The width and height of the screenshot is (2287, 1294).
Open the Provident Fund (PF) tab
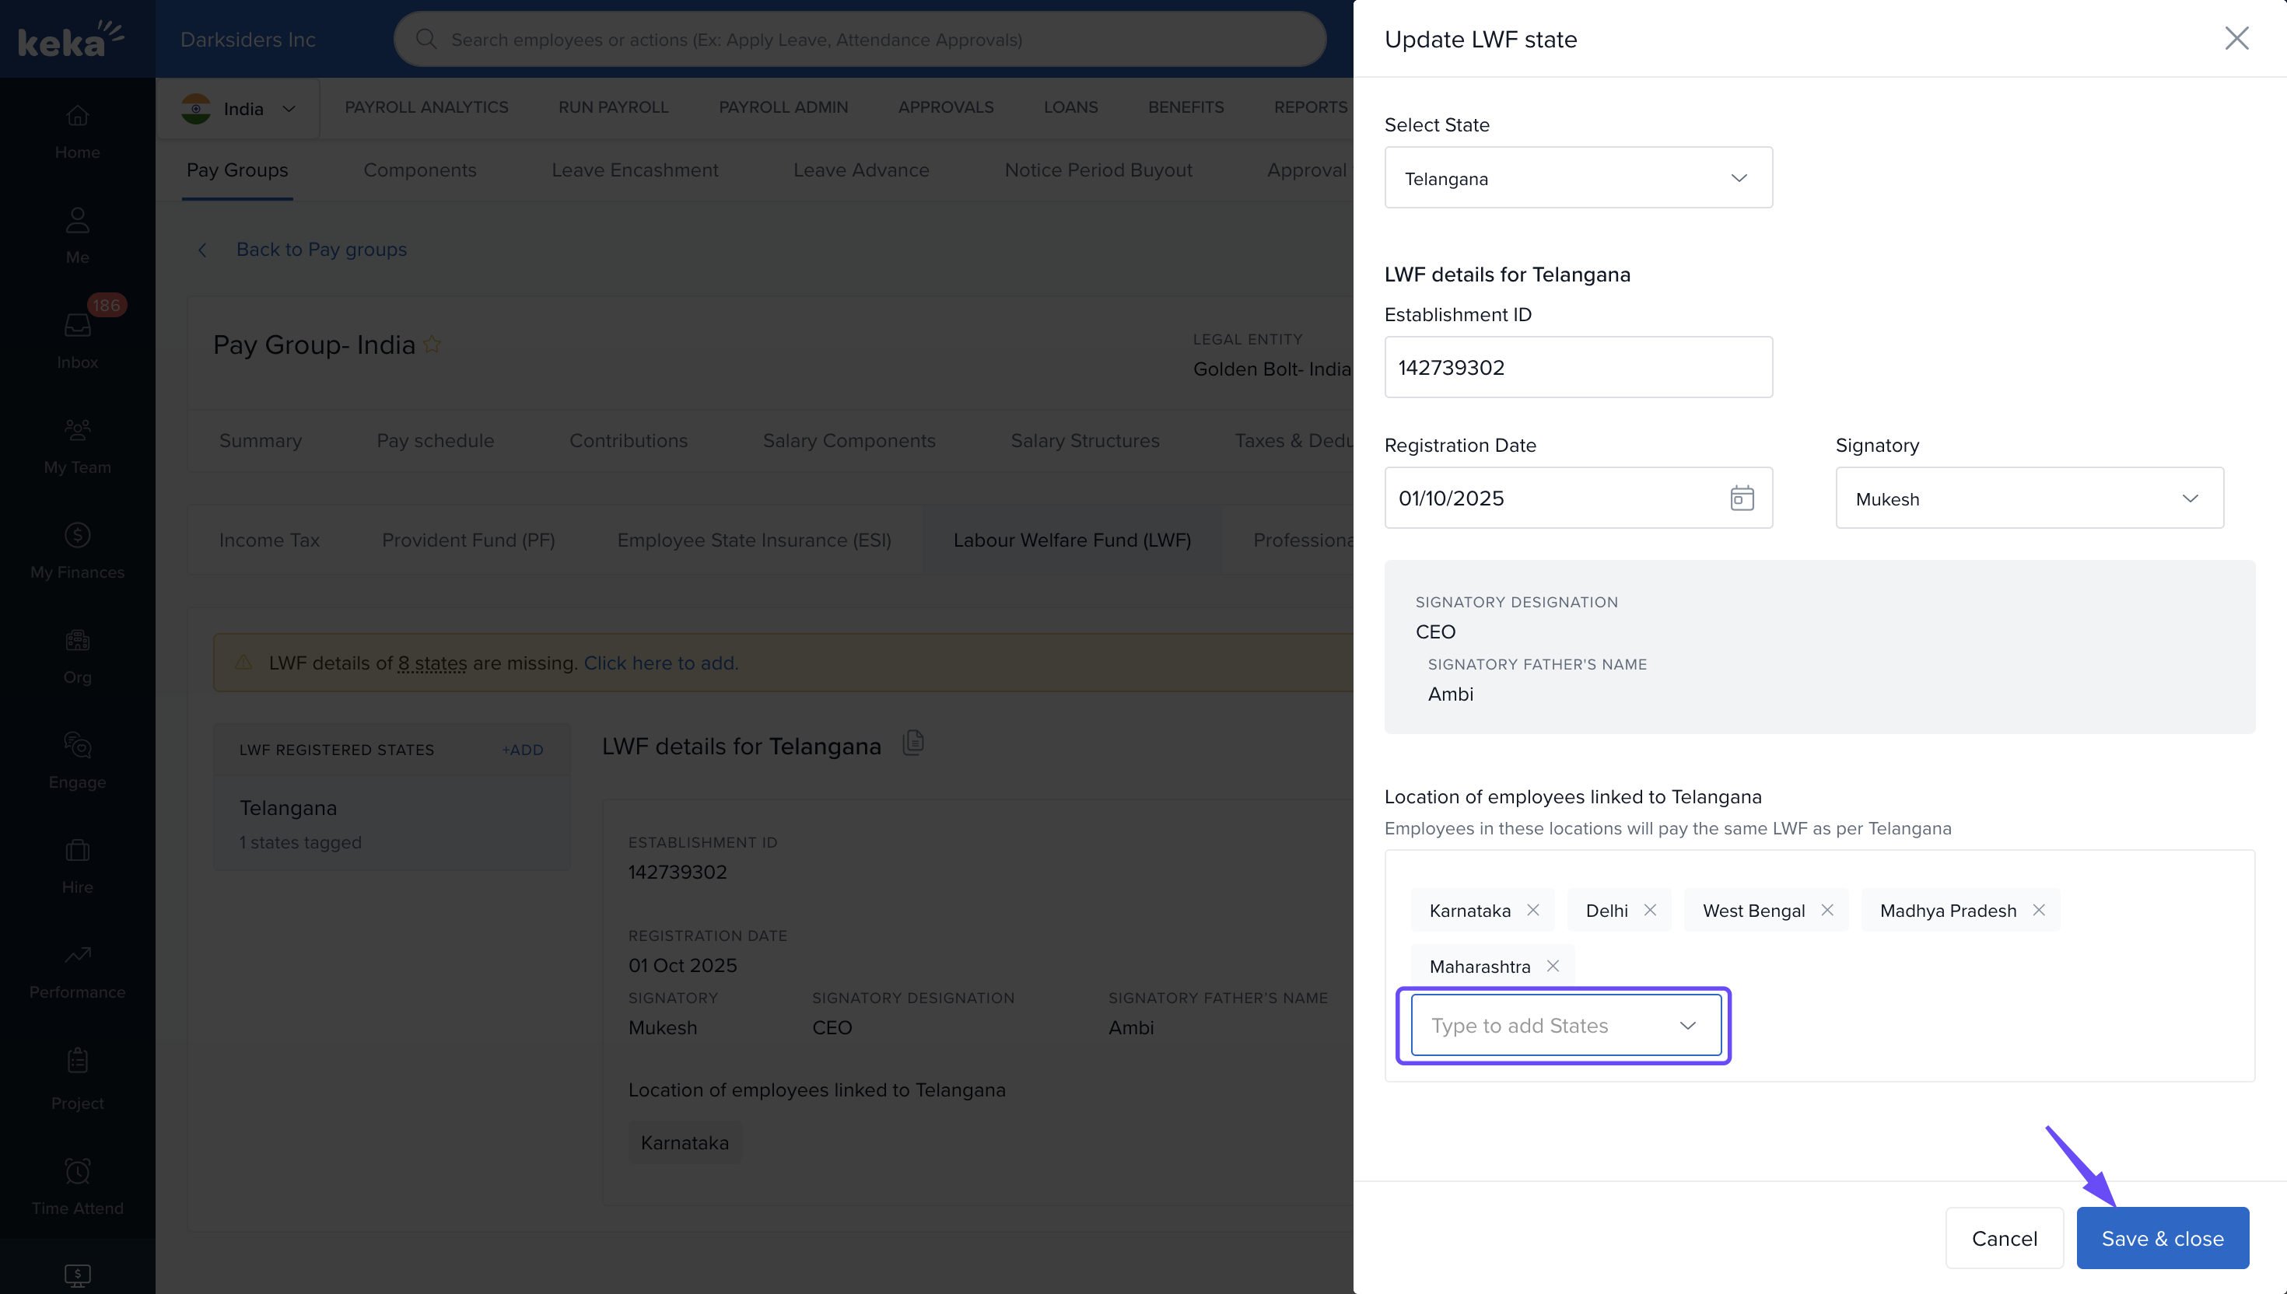(468, 540)
